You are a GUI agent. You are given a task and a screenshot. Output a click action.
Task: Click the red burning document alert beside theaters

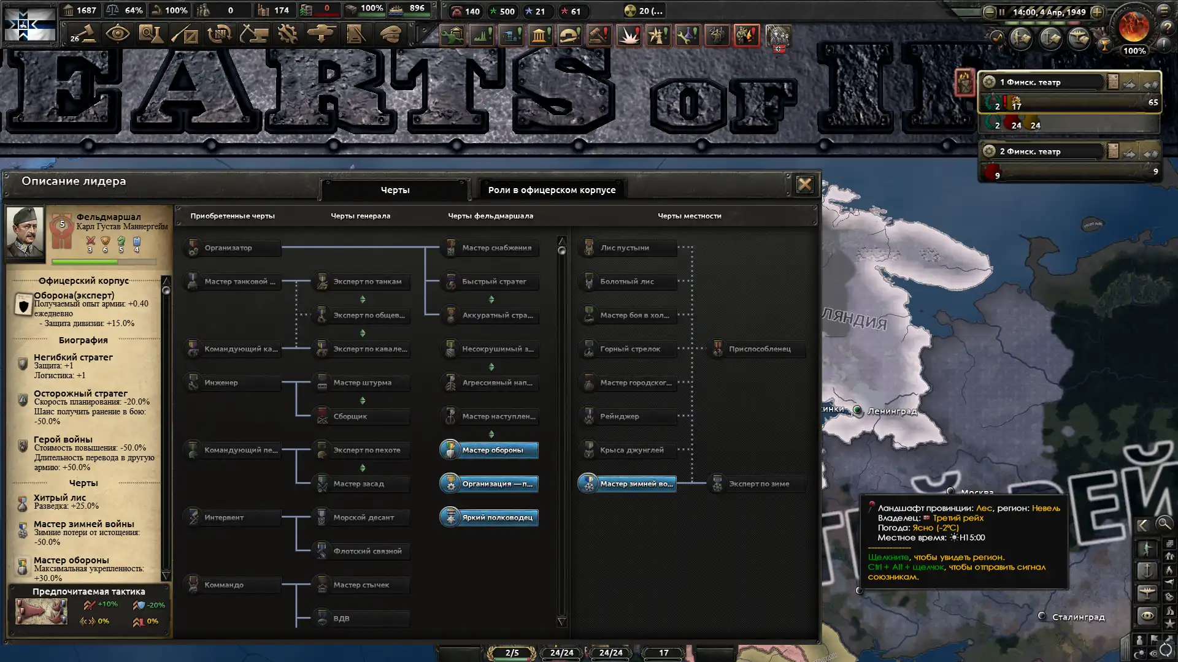pos(964,82)
